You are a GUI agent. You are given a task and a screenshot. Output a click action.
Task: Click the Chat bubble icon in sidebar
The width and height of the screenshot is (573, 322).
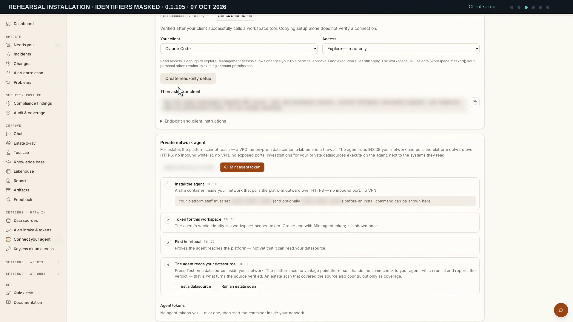click(8, 134)
